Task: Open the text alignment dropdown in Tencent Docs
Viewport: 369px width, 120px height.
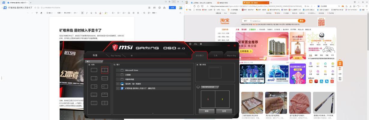Action: (114, 13)
